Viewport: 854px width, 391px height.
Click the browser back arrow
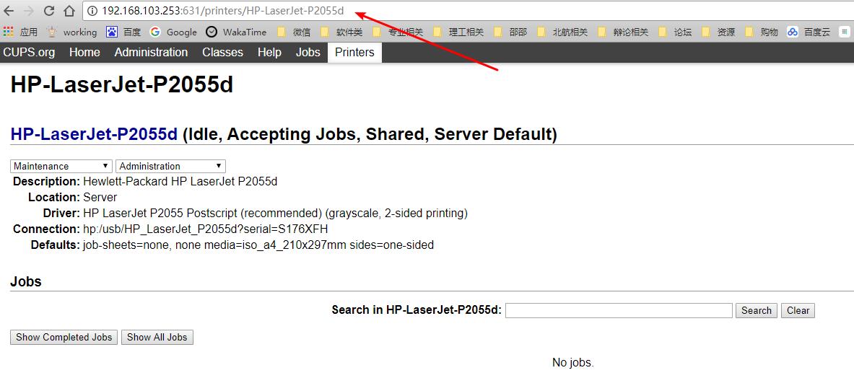point(9,10)
